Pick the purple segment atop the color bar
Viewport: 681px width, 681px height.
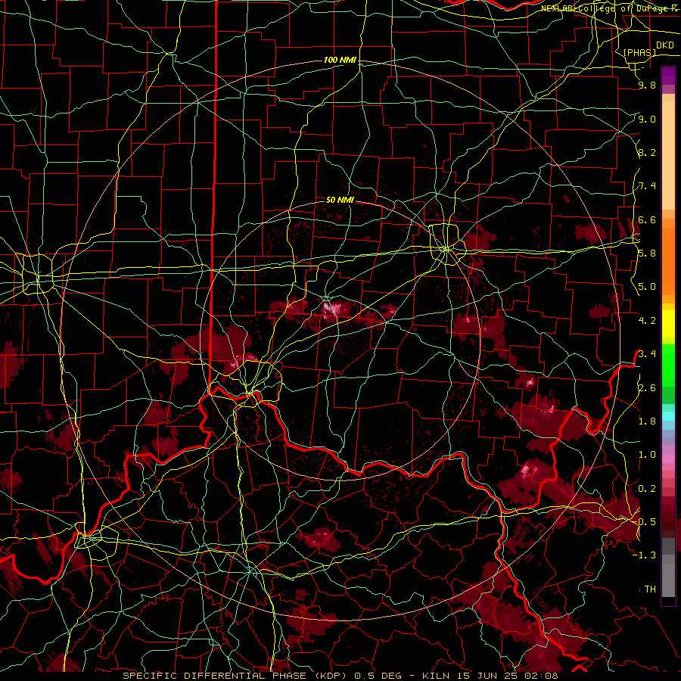point(668,76)
